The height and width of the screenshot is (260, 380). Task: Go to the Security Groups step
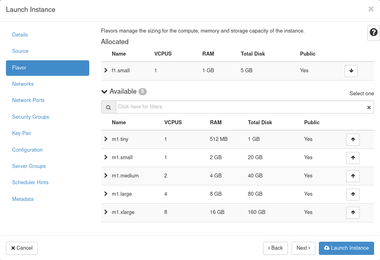click(x=31, y=117)
